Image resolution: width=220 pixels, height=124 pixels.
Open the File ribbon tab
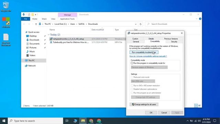click(25, 19)
